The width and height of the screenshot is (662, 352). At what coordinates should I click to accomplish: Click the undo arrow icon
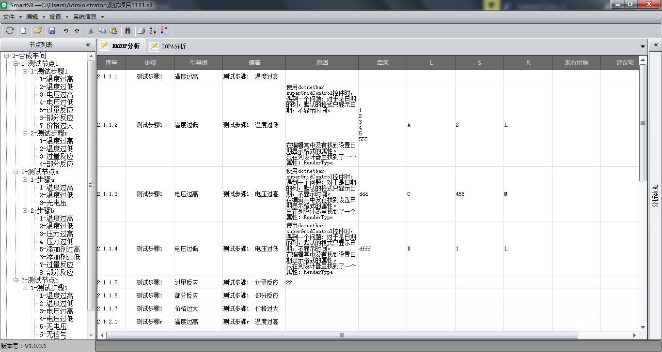pos(66,30)
